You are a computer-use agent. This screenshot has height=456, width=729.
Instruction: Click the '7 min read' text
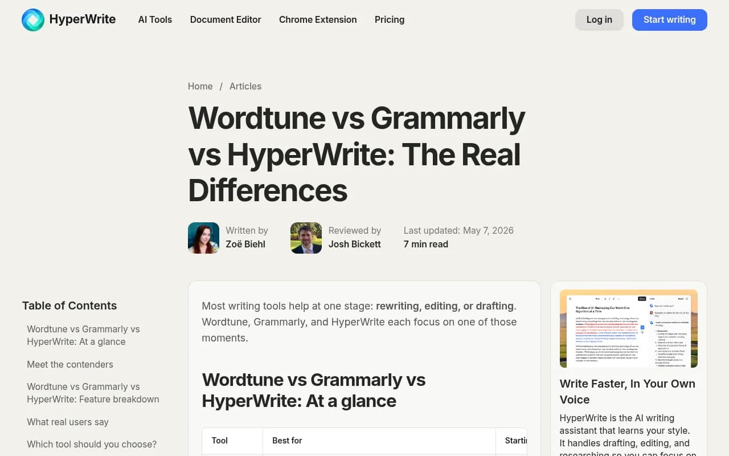[426, 244]
